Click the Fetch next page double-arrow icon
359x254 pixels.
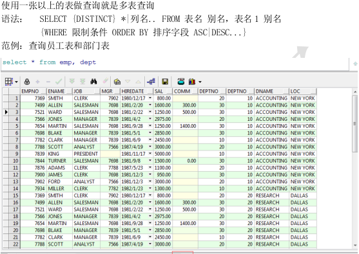tap(72, 81)
